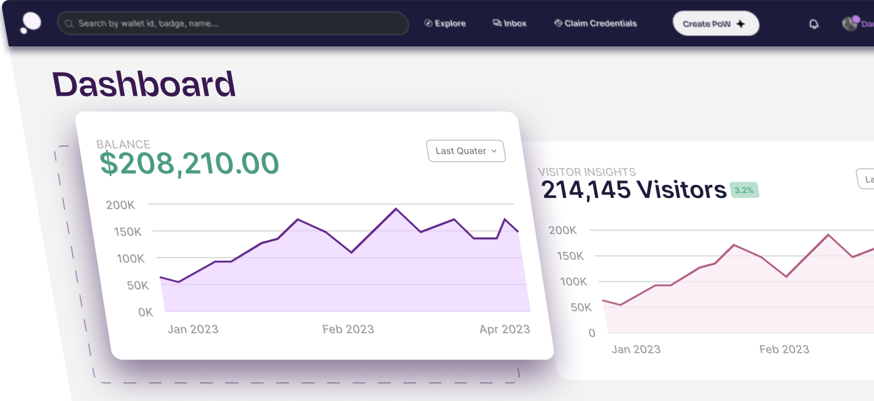Image resolution: width=874 pixels, height=401 pixels.
Task: Click the 214,145 Visitors headline
Action: coord(633,189)
